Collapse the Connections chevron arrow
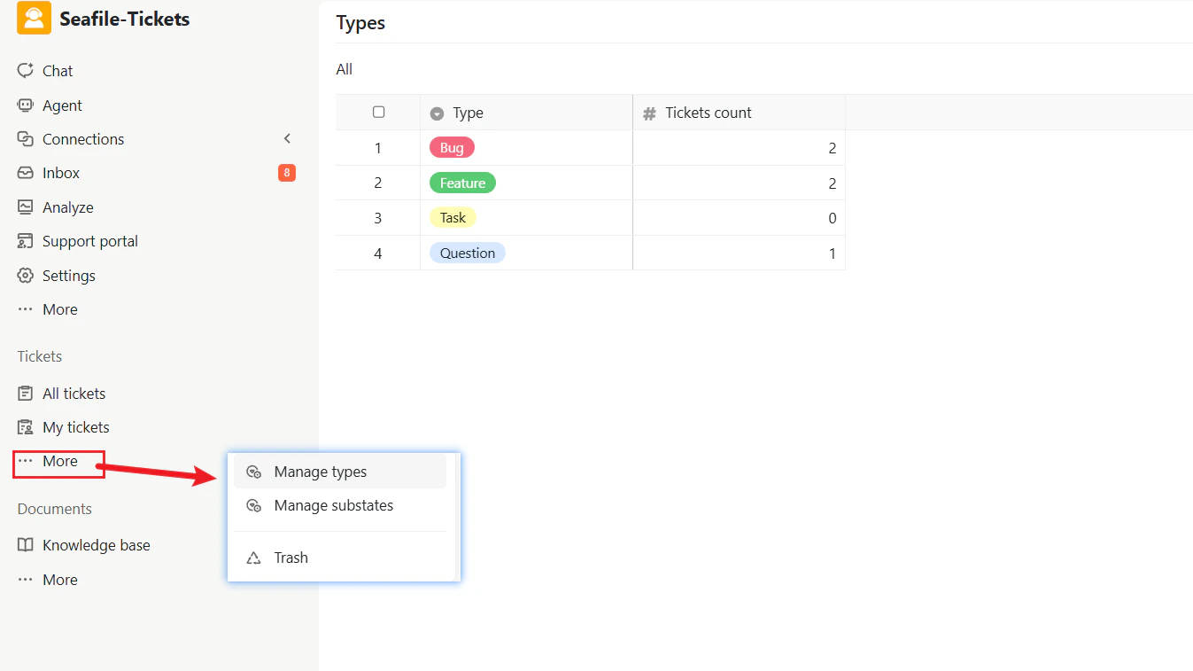This screenshot has height=671, width=1193. tap(287, 139)
